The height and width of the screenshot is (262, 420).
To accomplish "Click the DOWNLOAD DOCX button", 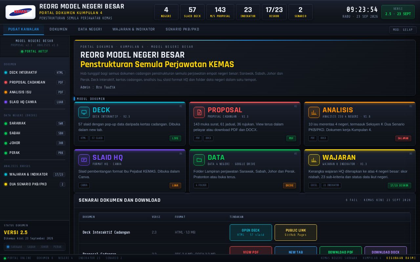I will point(386,250).
